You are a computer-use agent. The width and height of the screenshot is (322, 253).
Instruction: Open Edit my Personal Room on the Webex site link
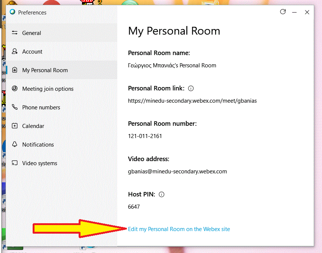(179, 229)
